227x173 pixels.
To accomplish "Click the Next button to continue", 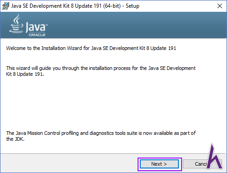I will tap(159, 164).
